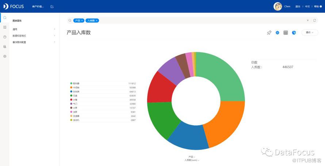Click the blue legend dot valued 64613
Image resolution: width=325 pixels, height=166 pixels.
pos(71,91)
